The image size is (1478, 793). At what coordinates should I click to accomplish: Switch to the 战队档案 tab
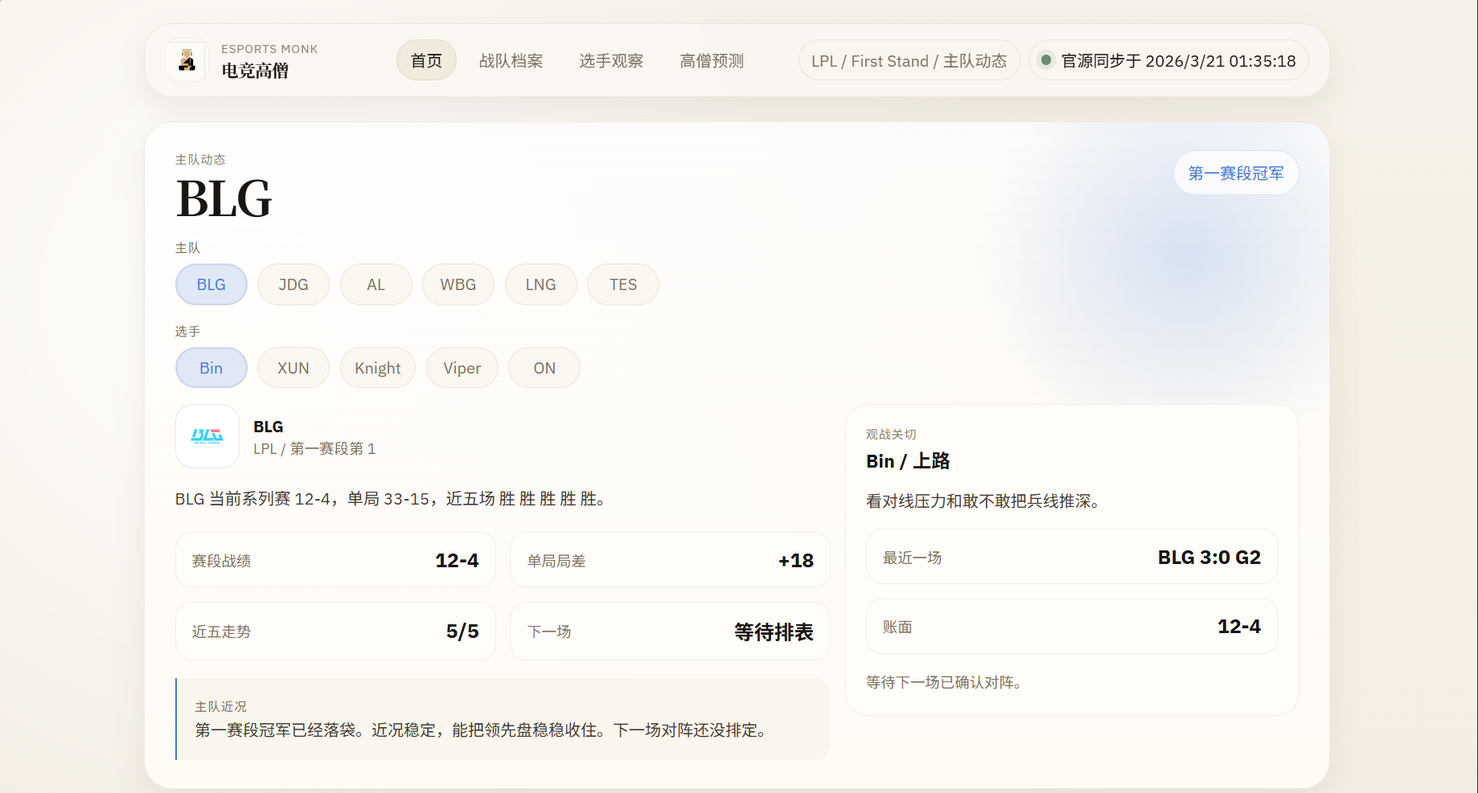point(511,59)
